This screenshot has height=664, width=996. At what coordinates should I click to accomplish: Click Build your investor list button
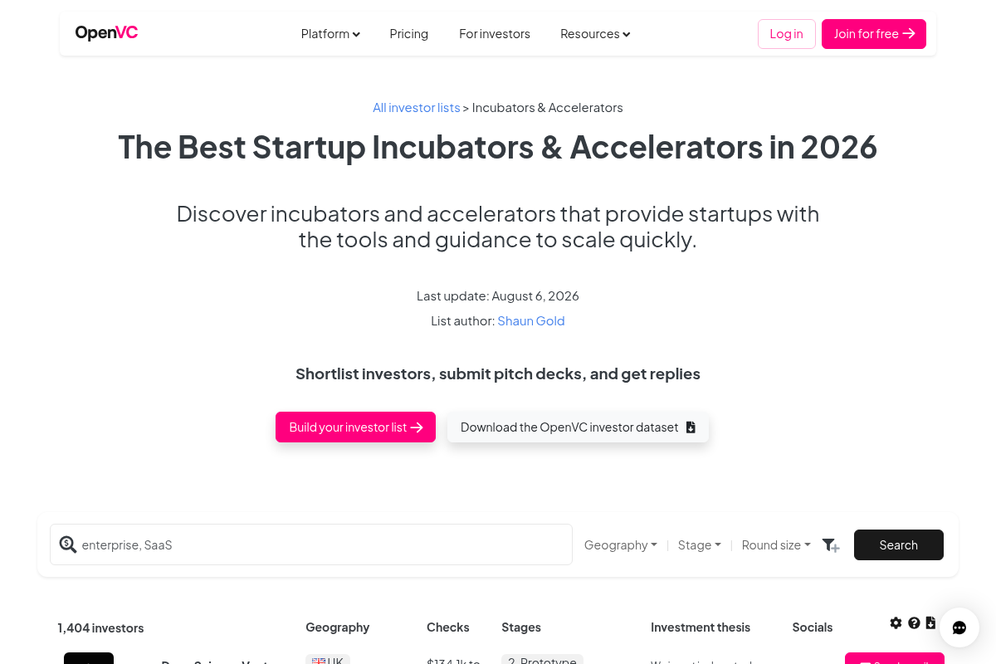[x=355, y=427]
